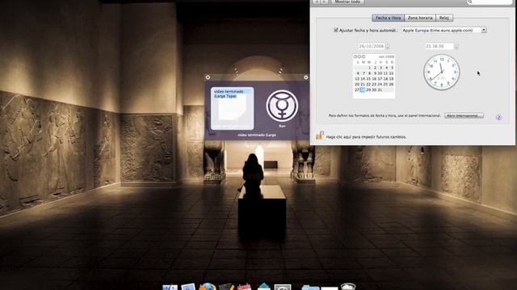Click the date field showing 28/10/2008

point(372,47)
